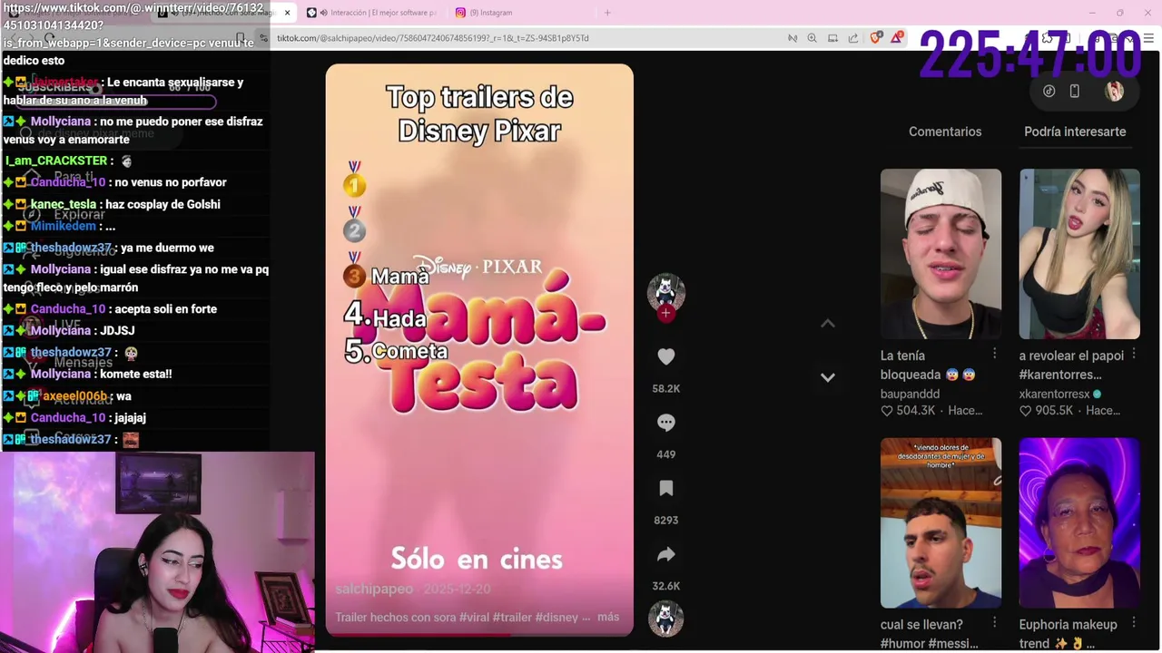Open the 'cual se llevan?' video thumbnail
This screenshot has height=653, width=1162.
coord(940,522)
